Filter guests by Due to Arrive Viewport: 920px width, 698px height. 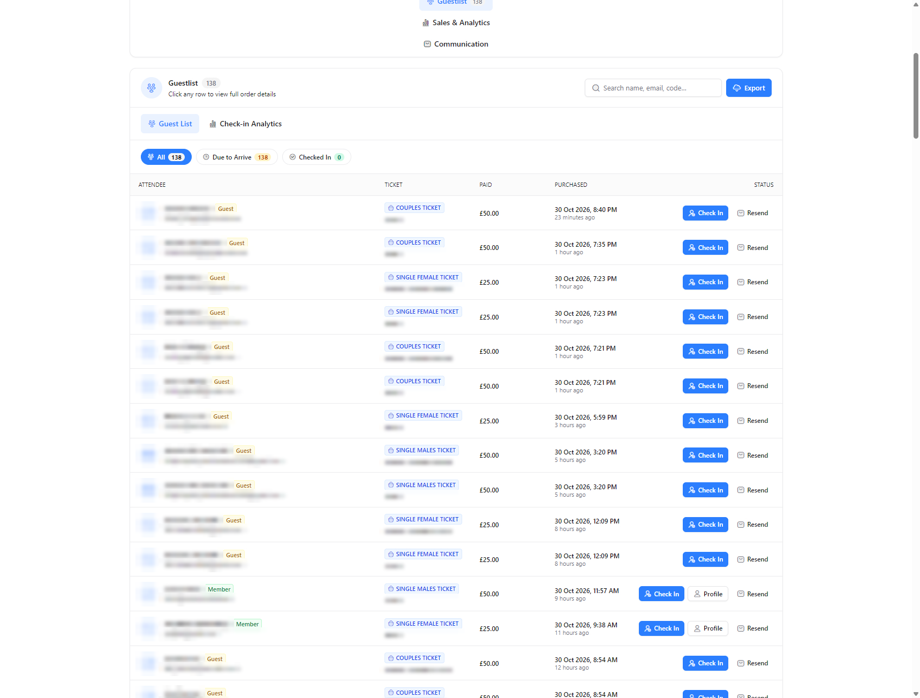tap(237, 157)
